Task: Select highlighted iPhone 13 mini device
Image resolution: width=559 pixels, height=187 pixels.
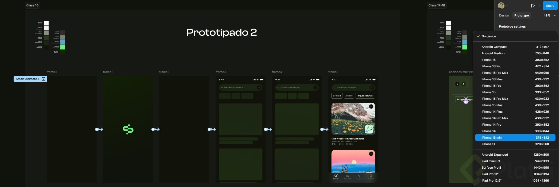Action: coord(515,138)
